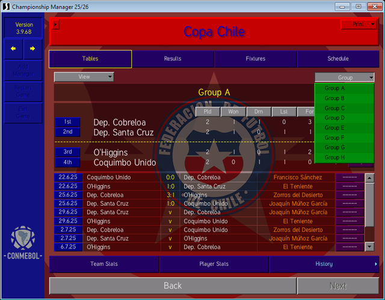Click the app icon in title bar
The image size is (385, 300).
tap(6, 7)
